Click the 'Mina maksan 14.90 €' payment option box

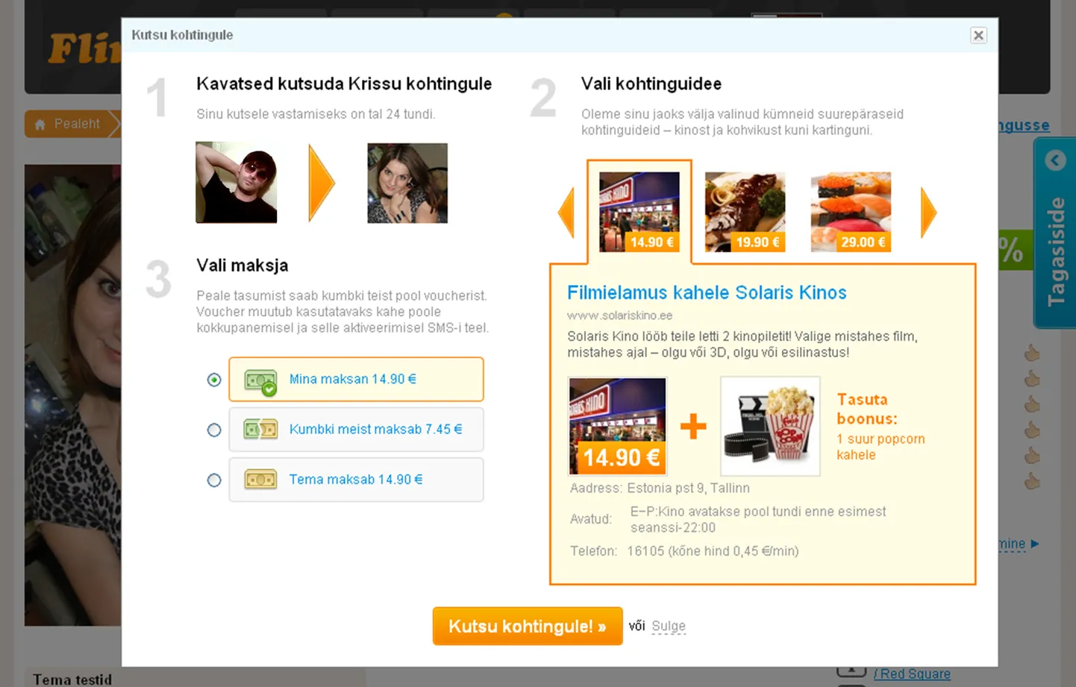(x=356, y=379)
